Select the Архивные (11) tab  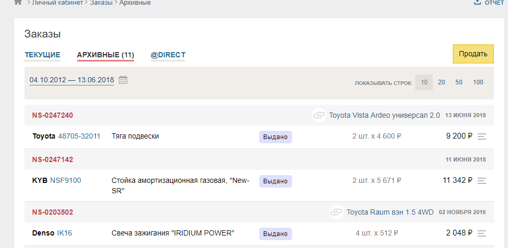[105, 55]
